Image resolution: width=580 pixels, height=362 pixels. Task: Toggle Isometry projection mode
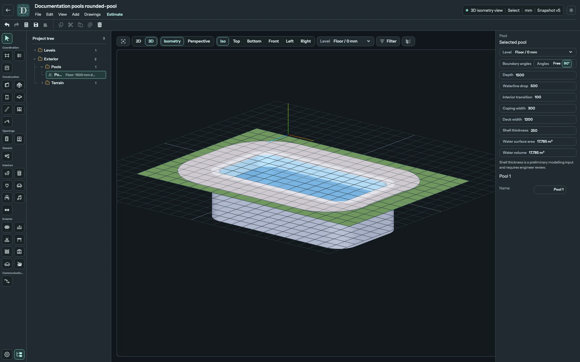[172, 41]
